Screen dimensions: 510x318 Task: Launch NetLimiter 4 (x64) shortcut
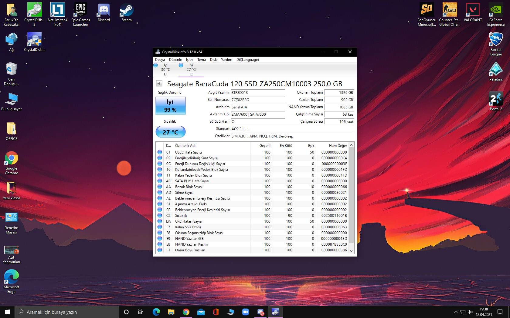pyautogui.click(x=57, y=15)
